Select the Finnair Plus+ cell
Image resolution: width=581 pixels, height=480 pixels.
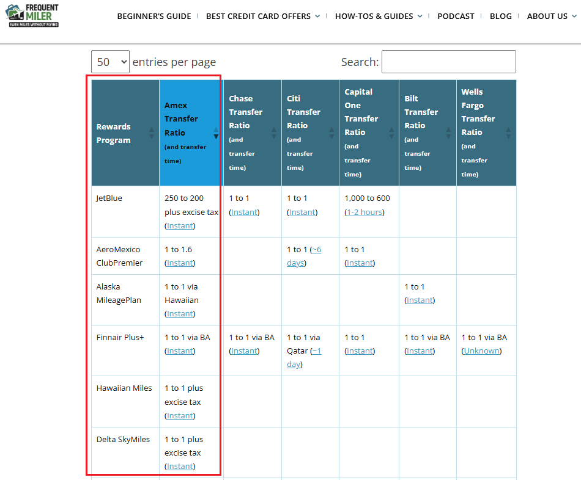pos(125,351)
